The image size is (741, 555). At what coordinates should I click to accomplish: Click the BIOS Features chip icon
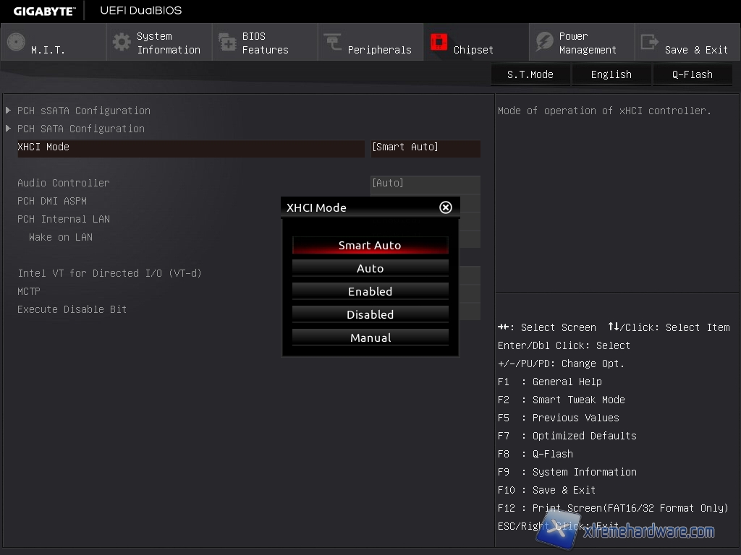(x=227, y=43)
